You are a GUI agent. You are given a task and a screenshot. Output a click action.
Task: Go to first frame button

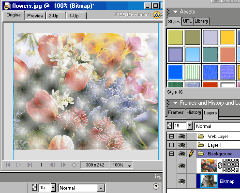click(x=8, y=165)
